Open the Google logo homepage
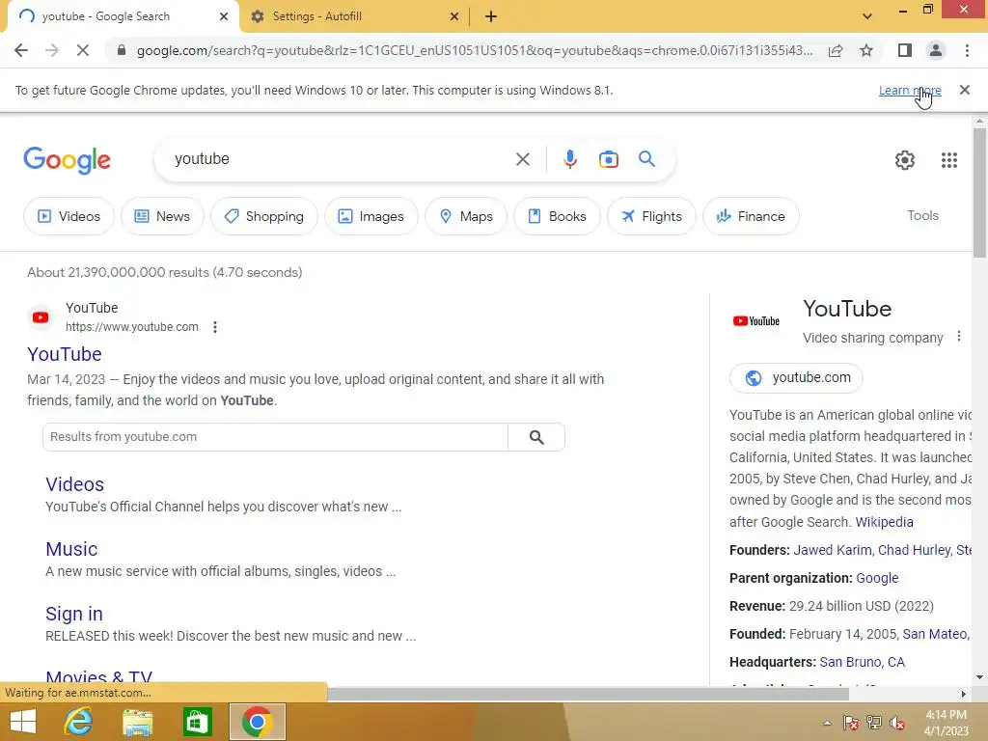 coord(67,160)
